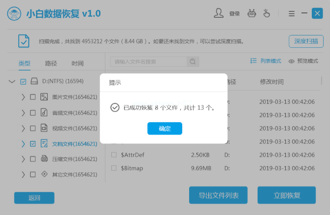Click 确定 button in the dialog
Image resolution: width=330 pixels, height=215 pixels.
click(x=165, y=128)
